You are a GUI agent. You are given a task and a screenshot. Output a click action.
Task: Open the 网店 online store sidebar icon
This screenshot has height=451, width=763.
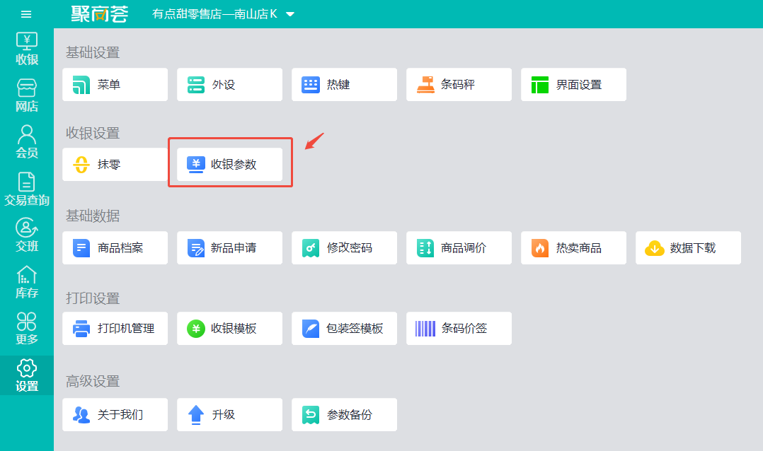click(27, 95)
